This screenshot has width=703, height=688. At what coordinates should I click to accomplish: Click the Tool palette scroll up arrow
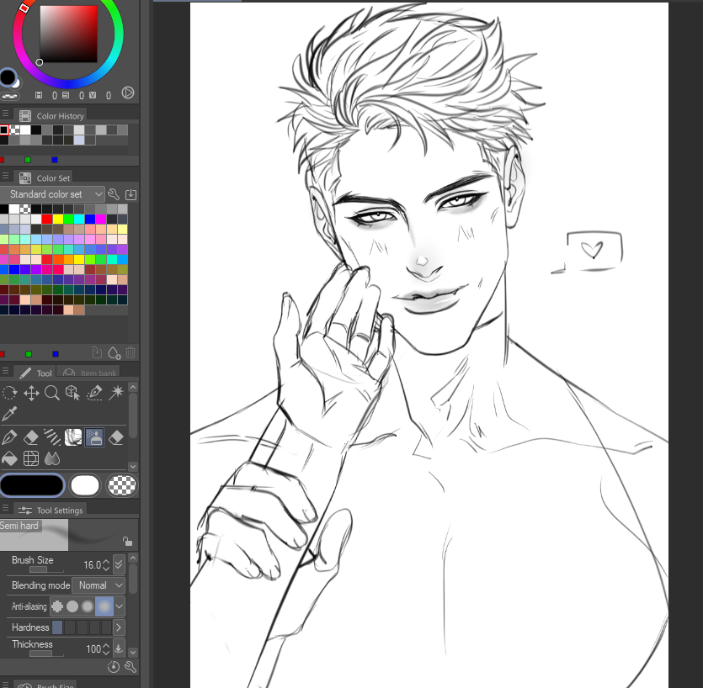click(x=133, y=387)
